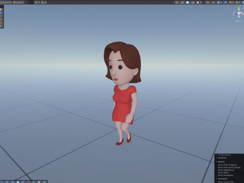This screenshot has width=244, height=183.
Task: Select the Rect tool
Action: [2, 23]
